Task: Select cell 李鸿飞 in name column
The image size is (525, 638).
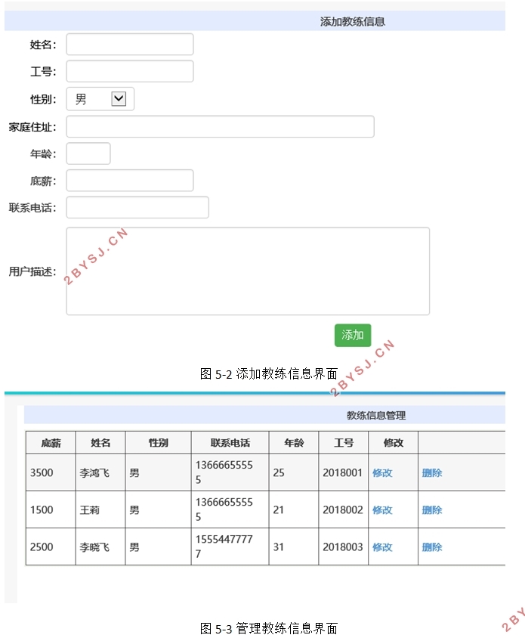Action: pos(100,472)
